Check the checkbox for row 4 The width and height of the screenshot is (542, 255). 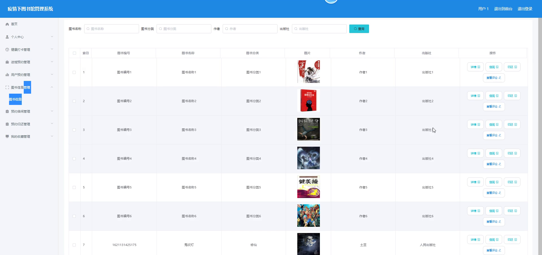[x=74, y=159]
